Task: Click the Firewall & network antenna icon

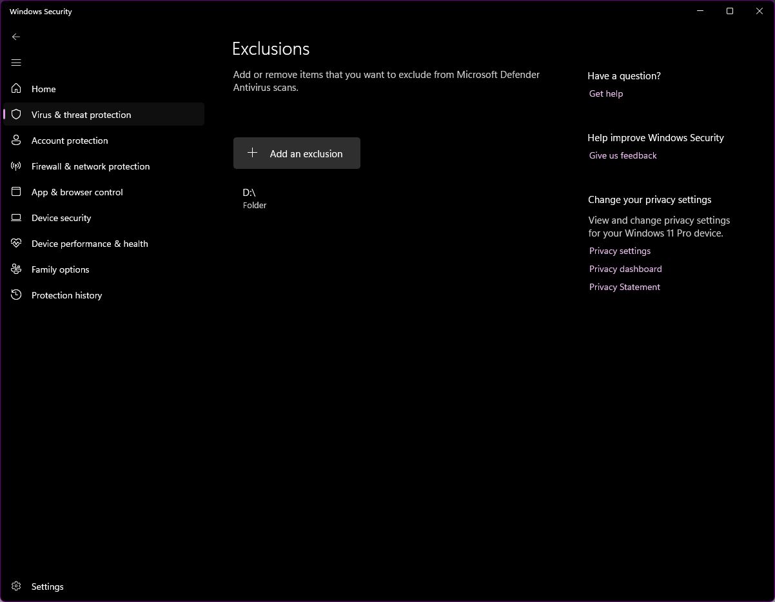Action: [16, 166]
